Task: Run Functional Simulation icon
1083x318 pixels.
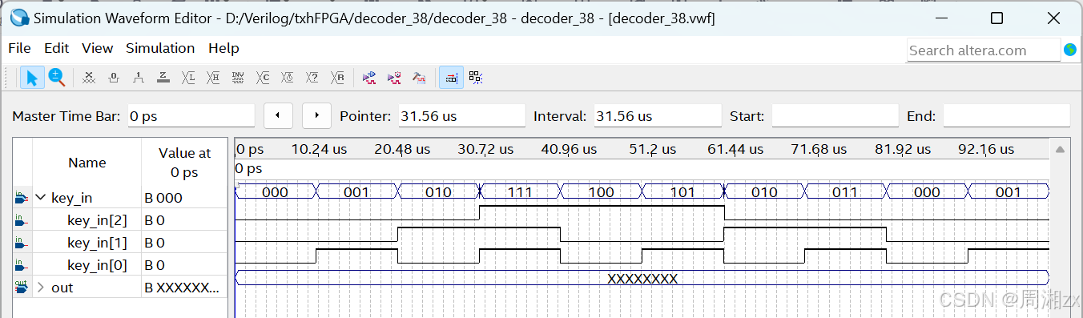Action: coord(369,78)
